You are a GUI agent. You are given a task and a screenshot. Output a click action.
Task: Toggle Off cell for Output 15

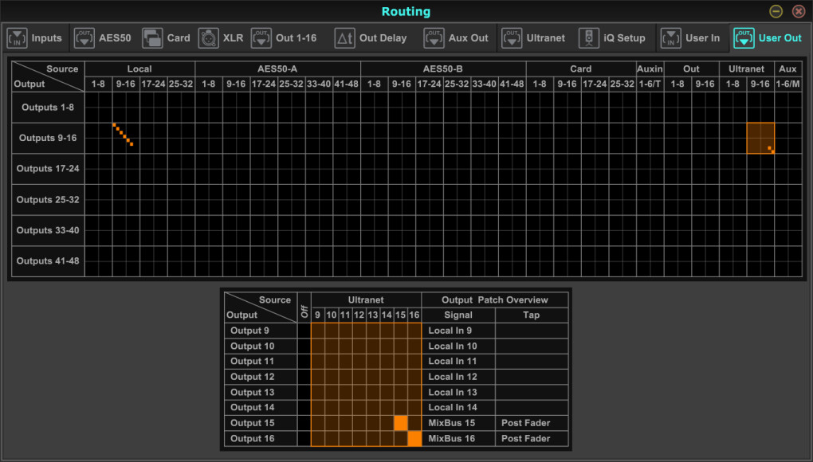pos(304,423)
